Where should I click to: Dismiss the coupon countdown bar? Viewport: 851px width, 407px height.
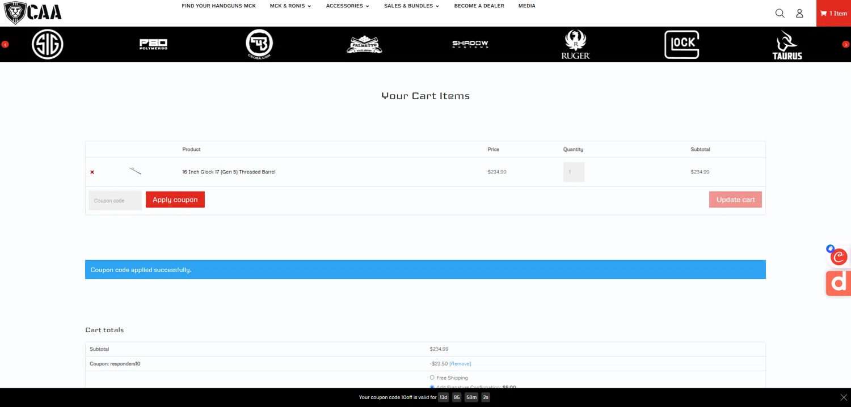tap(844, 397)
